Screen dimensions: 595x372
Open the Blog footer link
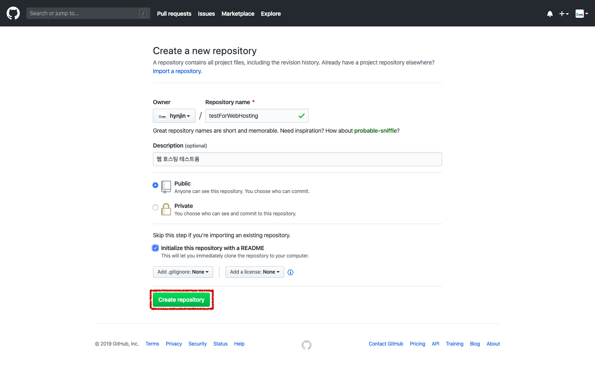click(x=475, y=344)
